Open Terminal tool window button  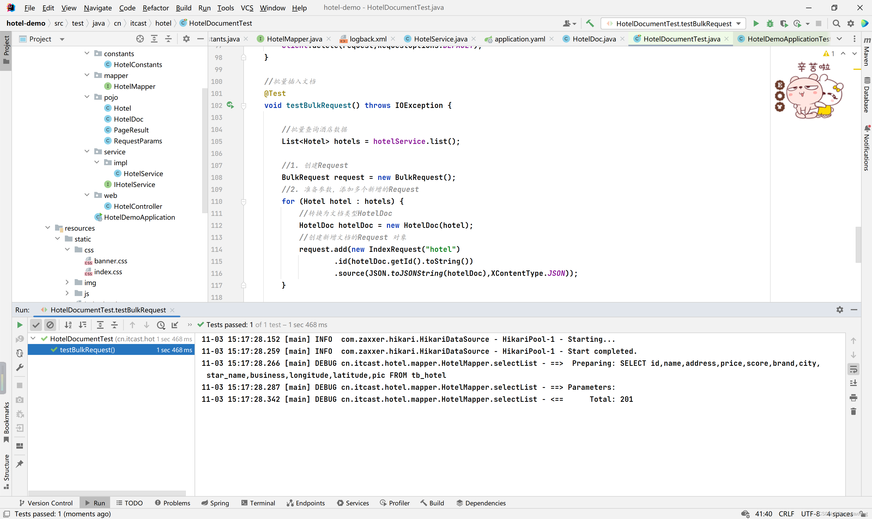tap(258, 503)
